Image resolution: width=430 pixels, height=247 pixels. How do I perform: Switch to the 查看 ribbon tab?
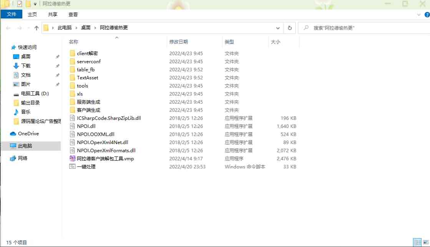click(x=73, y=14)
